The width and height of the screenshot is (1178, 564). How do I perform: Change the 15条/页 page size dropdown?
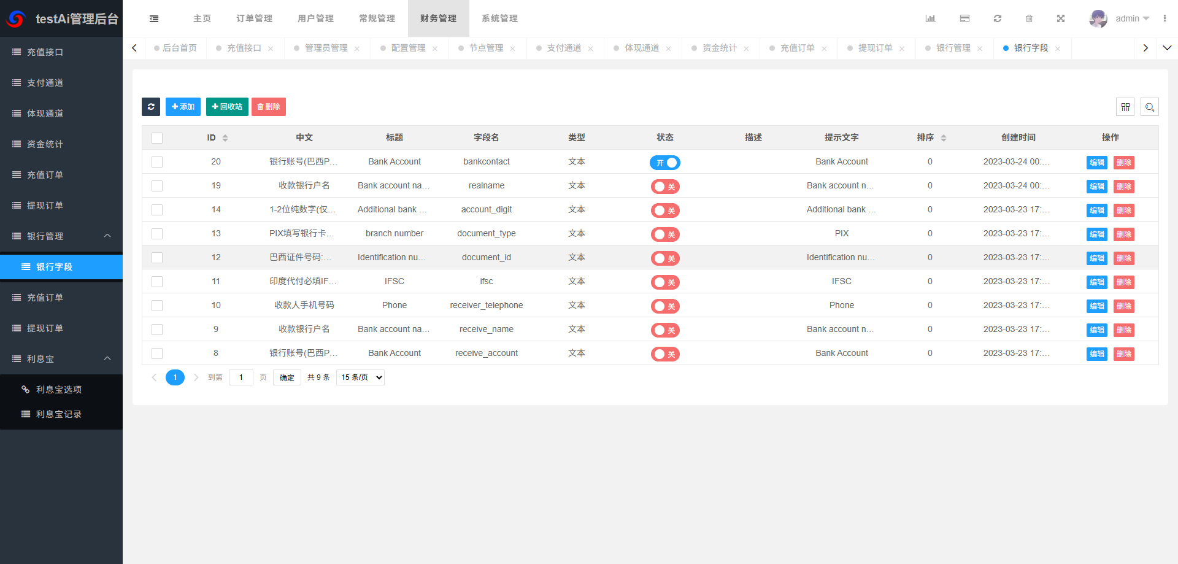pos(360,377)
